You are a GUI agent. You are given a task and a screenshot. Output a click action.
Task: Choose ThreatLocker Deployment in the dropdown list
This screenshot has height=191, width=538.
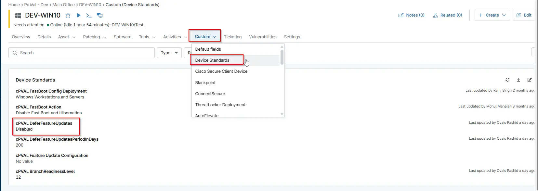click(x=220, y=105)
